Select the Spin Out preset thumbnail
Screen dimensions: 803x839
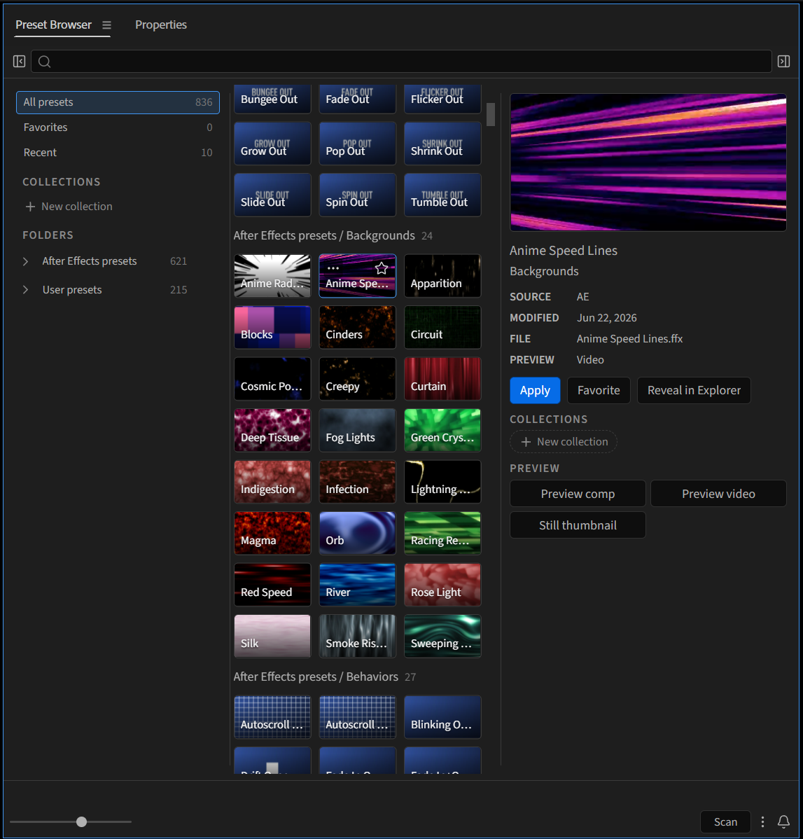click(x=357, y=195)
